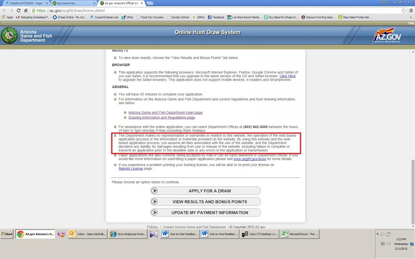Close the Deadline EXTENDED tab

pos(47,3)
